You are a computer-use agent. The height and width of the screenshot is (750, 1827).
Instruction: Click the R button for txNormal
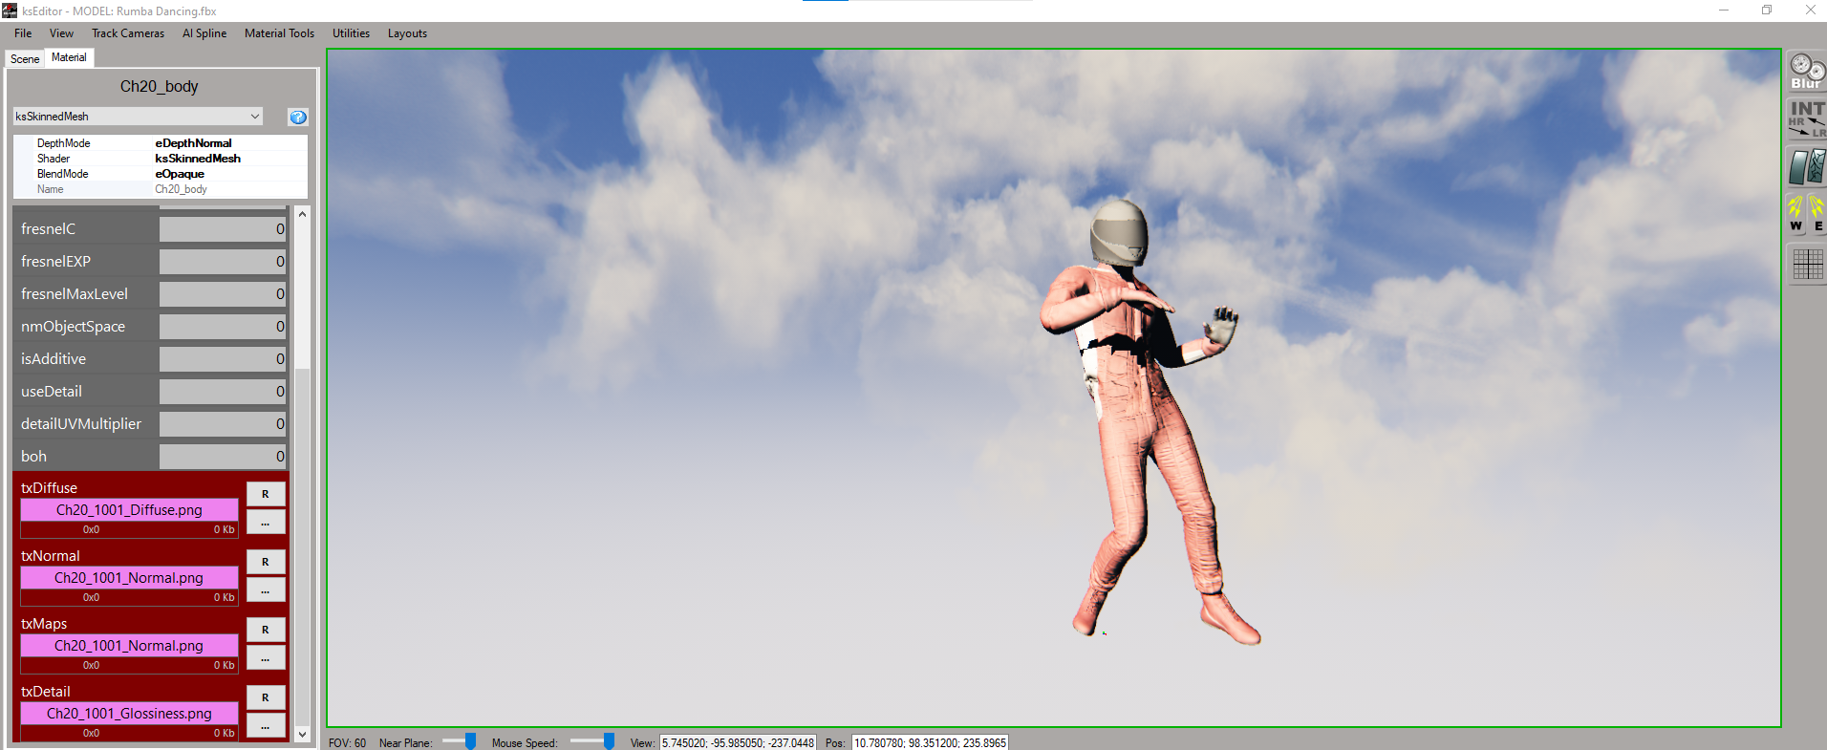(x=266, y=562)
